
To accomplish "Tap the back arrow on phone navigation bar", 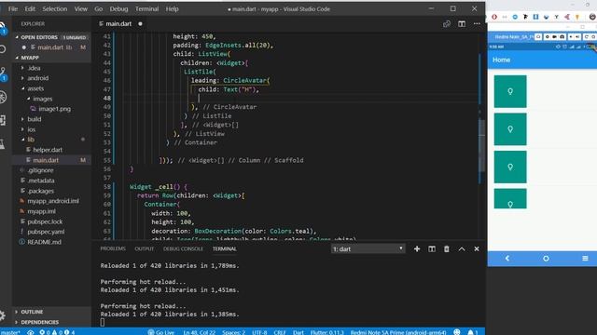I will [507, 259].
